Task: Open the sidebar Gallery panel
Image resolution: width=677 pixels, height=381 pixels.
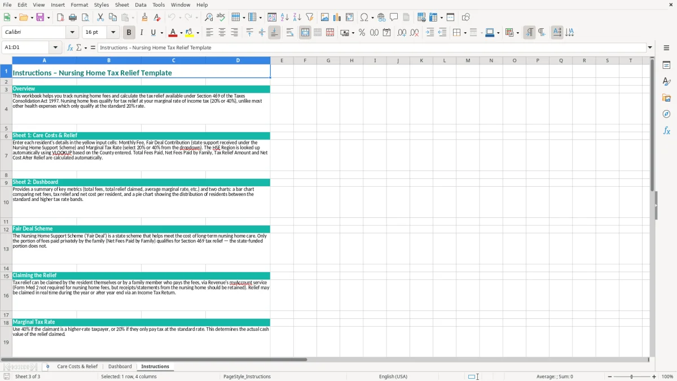Action: (666, 98)
